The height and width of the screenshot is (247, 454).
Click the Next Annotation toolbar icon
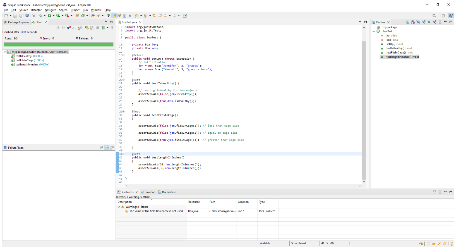pos(136,16)
